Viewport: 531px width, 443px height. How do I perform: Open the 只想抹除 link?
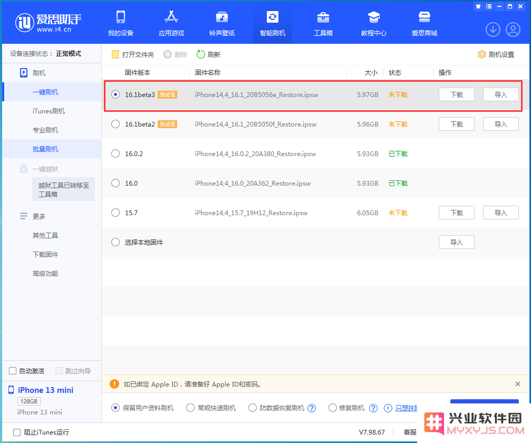(x=406, y=408)
